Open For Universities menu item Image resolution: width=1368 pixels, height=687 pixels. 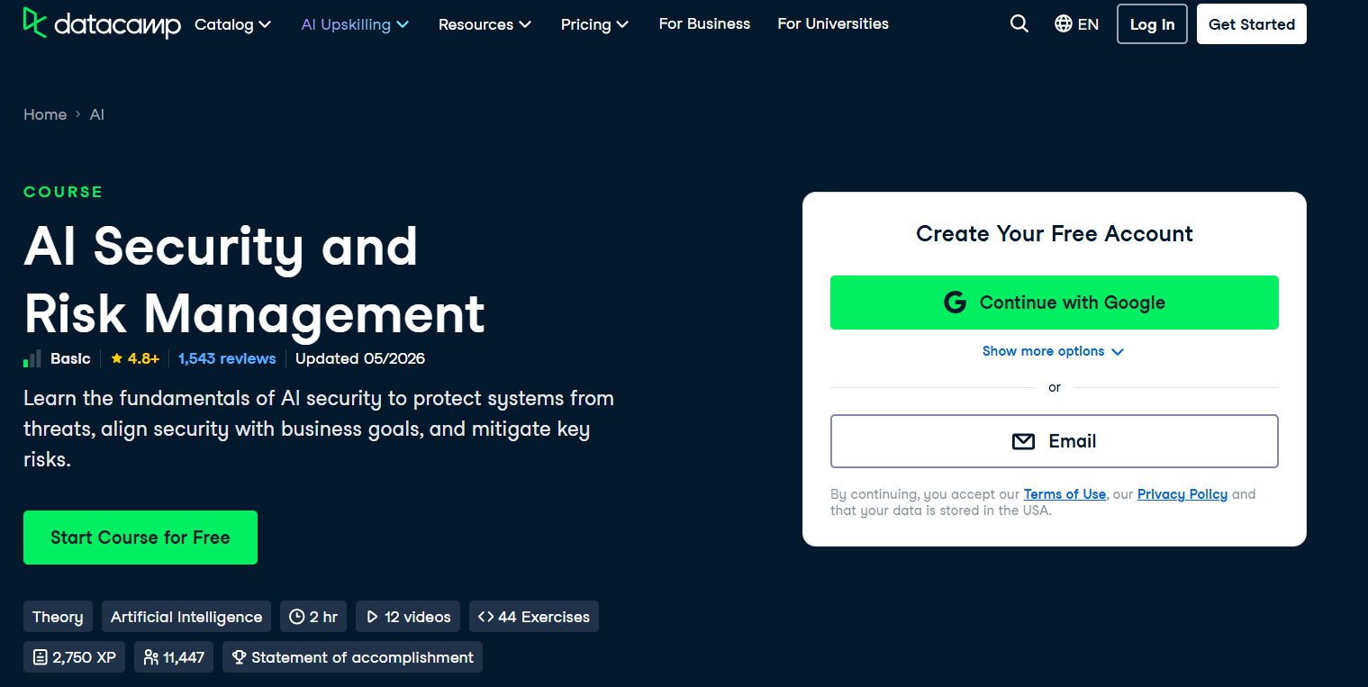click(833, 24)
